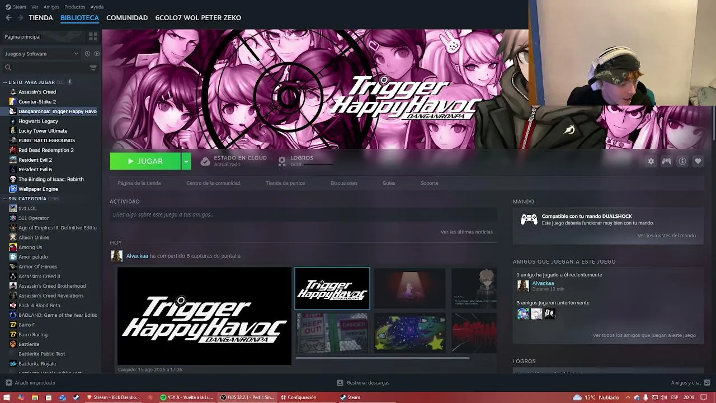
Task: Open Windows Start button
Action: click(x=7, y=397)
